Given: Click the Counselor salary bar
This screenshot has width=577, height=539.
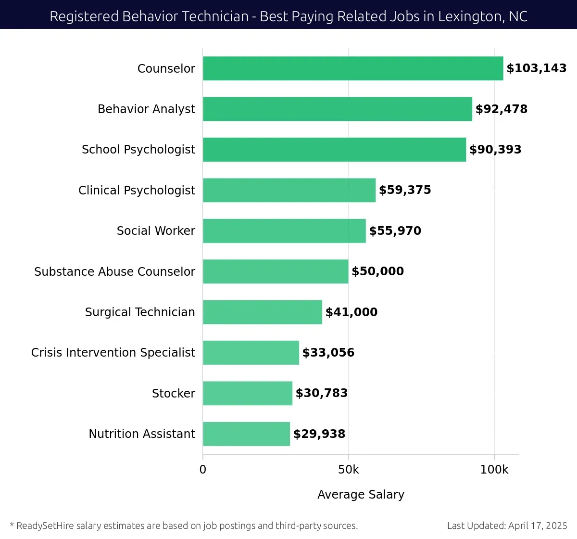Looking at the screenshot, I should tap(351, 68).
